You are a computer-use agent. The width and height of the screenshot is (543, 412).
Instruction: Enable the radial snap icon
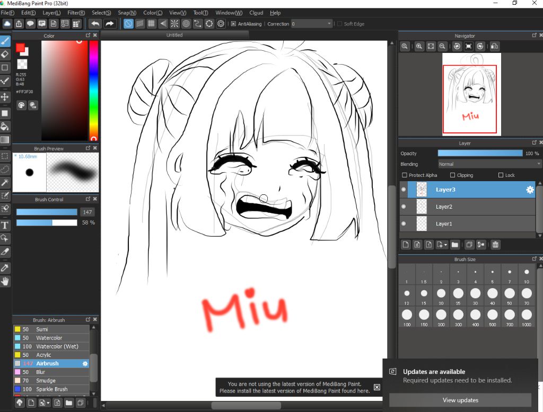click(174, 23)
